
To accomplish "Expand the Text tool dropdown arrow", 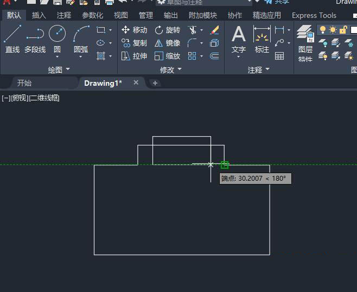I will pyautogui.click(x=239, y=56).
